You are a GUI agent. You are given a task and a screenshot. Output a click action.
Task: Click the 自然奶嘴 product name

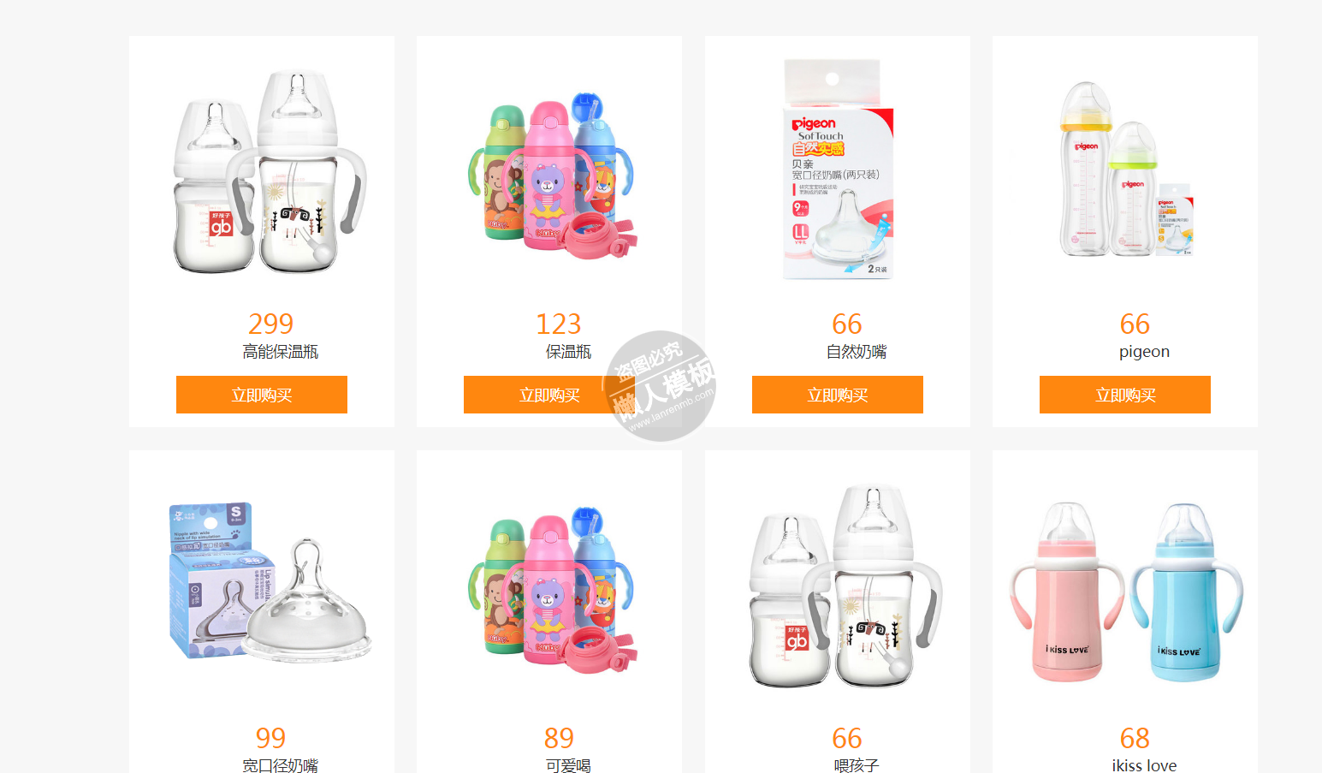(x=857, y=352)
